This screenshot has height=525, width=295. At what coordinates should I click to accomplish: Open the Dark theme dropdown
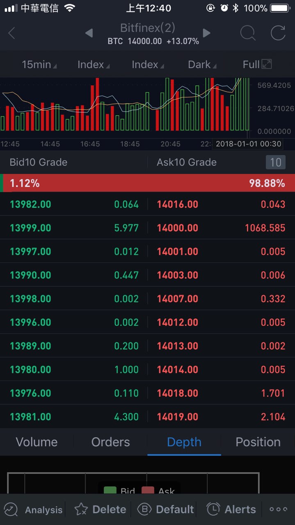pos(202,64)
